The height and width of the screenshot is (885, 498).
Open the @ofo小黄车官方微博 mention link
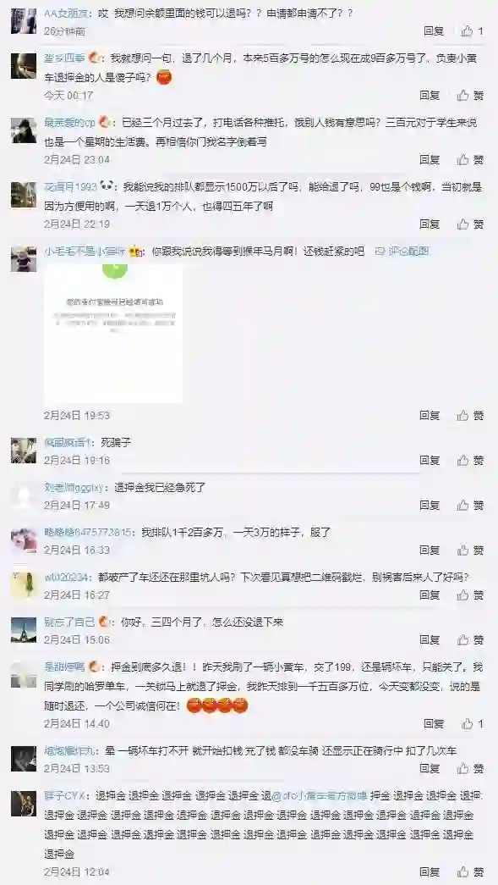tap(320, 796)
